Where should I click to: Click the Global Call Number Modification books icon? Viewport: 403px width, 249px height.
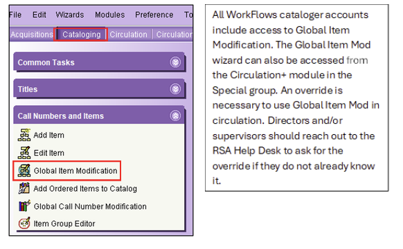24,206
